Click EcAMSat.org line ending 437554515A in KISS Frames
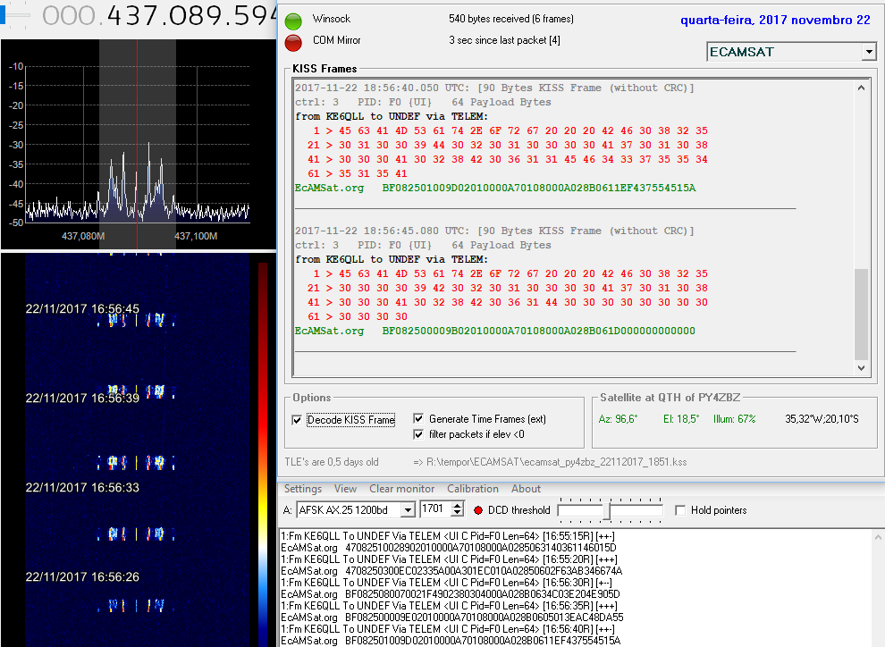The height and width of the screenshot is (647, 885). [495, 188]
